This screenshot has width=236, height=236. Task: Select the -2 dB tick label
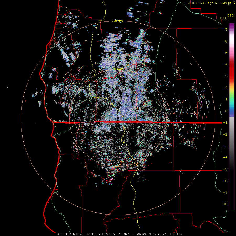click(225, 134)
